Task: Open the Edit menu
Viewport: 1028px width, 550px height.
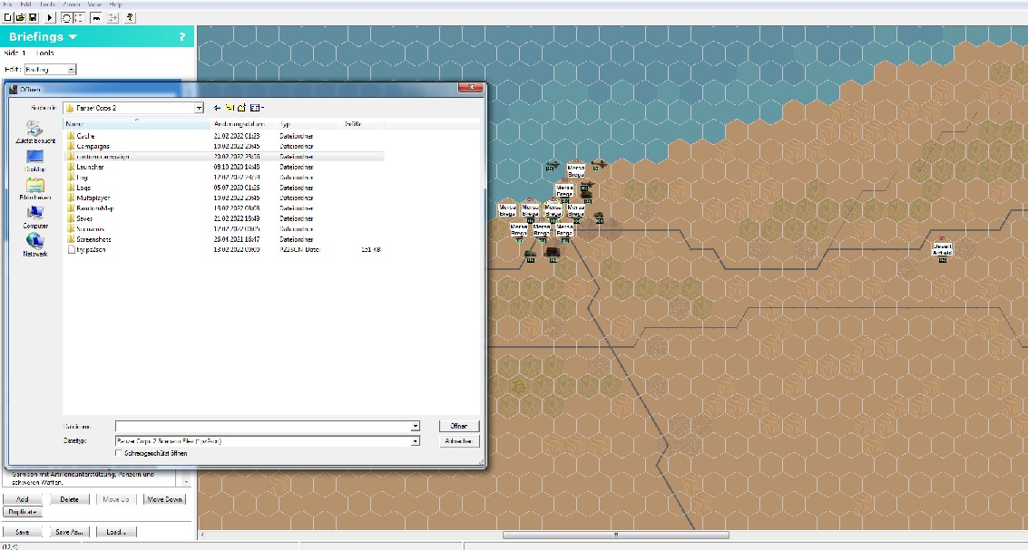Action: [26, 4]
